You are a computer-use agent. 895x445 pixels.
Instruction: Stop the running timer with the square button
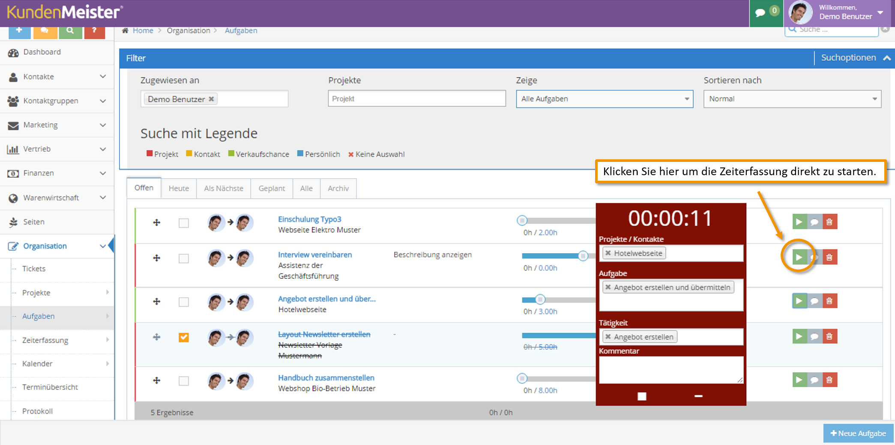point(642,396)
